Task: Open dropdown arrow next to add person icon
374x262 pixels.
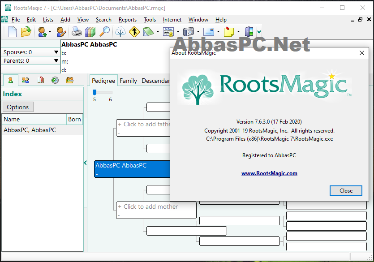Action: 50,31
